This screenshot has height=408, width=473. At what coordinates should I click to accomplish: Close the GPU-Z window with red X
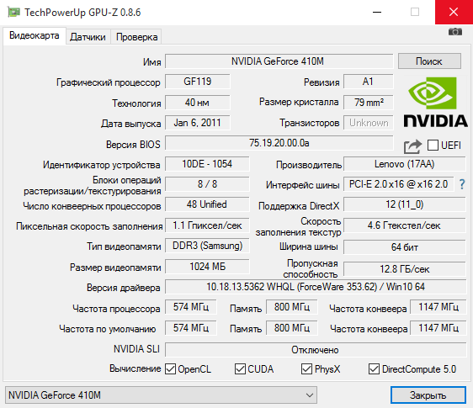click(454, 12)
